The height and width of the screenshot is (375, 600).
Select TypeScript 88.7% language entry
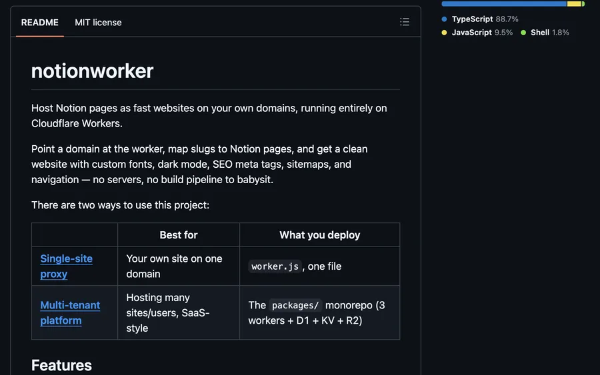click(480, 19)
